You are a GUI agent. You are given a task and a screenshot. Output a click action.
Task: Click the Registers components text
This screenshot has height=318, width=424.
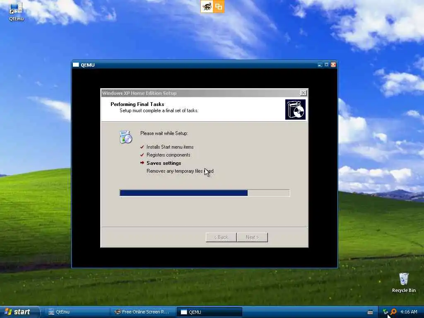(169, 155)
